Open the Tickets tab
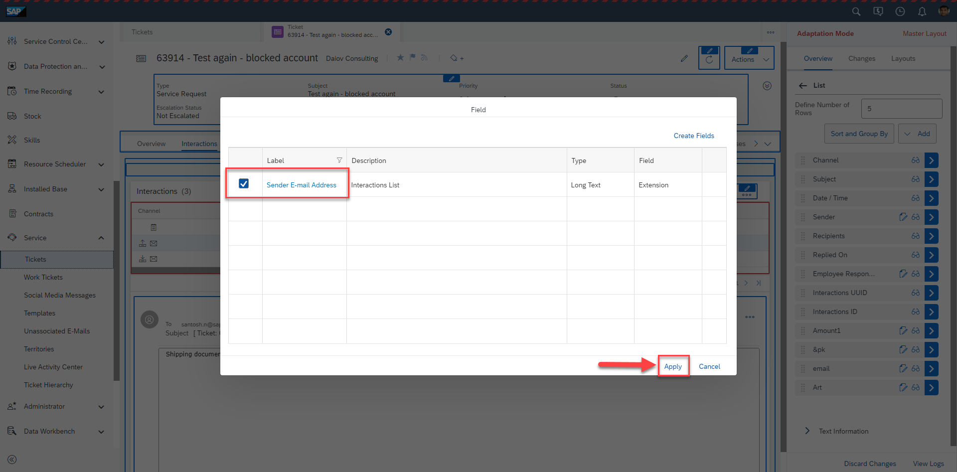957x472 pixels. click(x=142, y=32)
